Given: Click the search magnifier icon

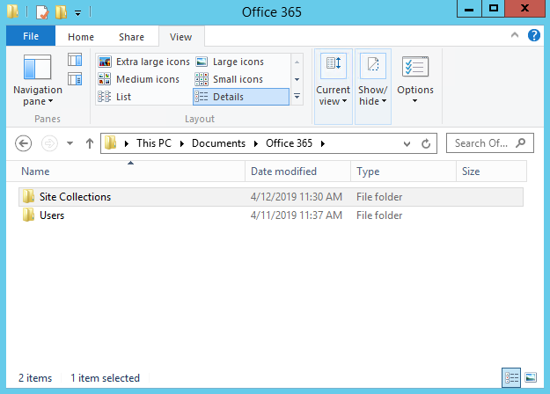Looking at the screenshot, I should [521, 142].
